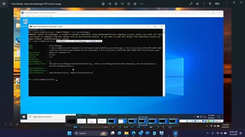Show the file info panel
Screen dimensions: 245x137
click(x=129, y=4)
